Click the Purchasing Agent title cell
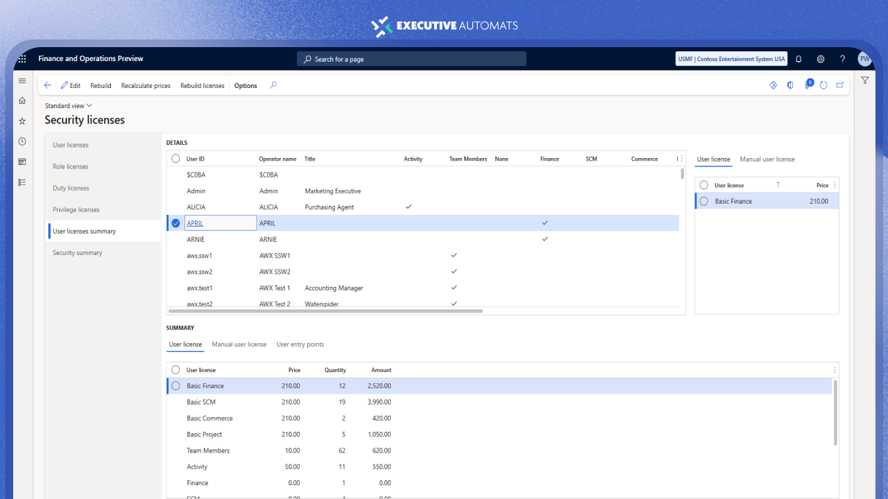The width and height of the screenshot is (888, 499). pyautogui.click(x=330, y=207)
